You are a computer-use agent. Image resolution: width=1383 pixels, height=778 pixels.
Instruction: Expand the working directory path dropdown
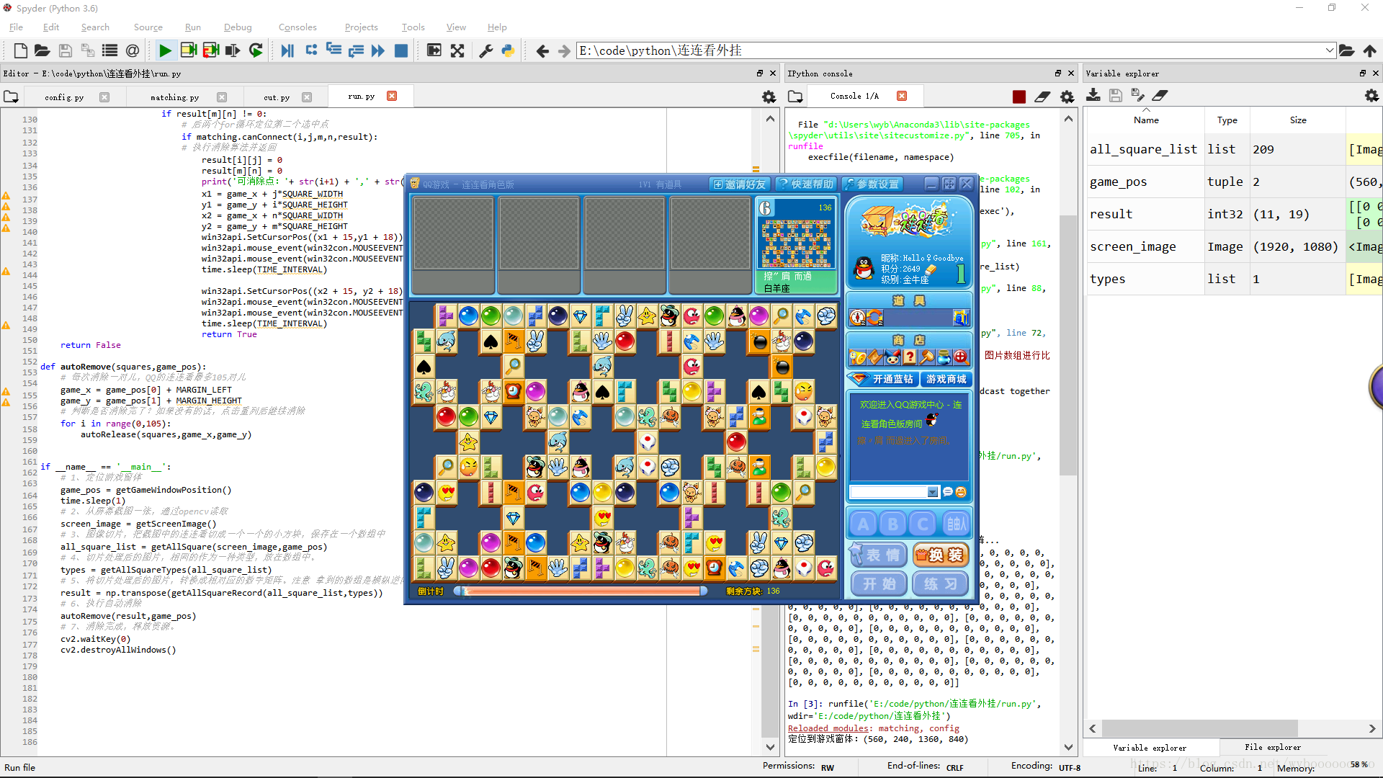[1329, 50]
